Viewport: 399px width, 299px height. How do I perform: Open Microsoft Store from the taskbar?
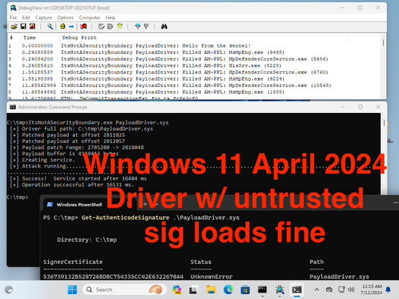245,290
